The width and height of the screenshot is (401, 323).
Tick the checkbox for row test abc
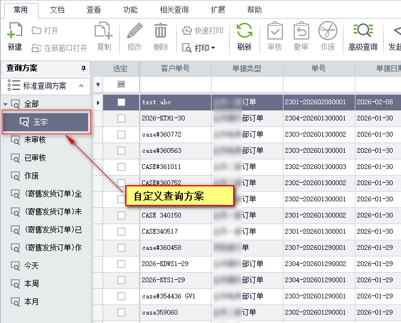coord(121,102)
